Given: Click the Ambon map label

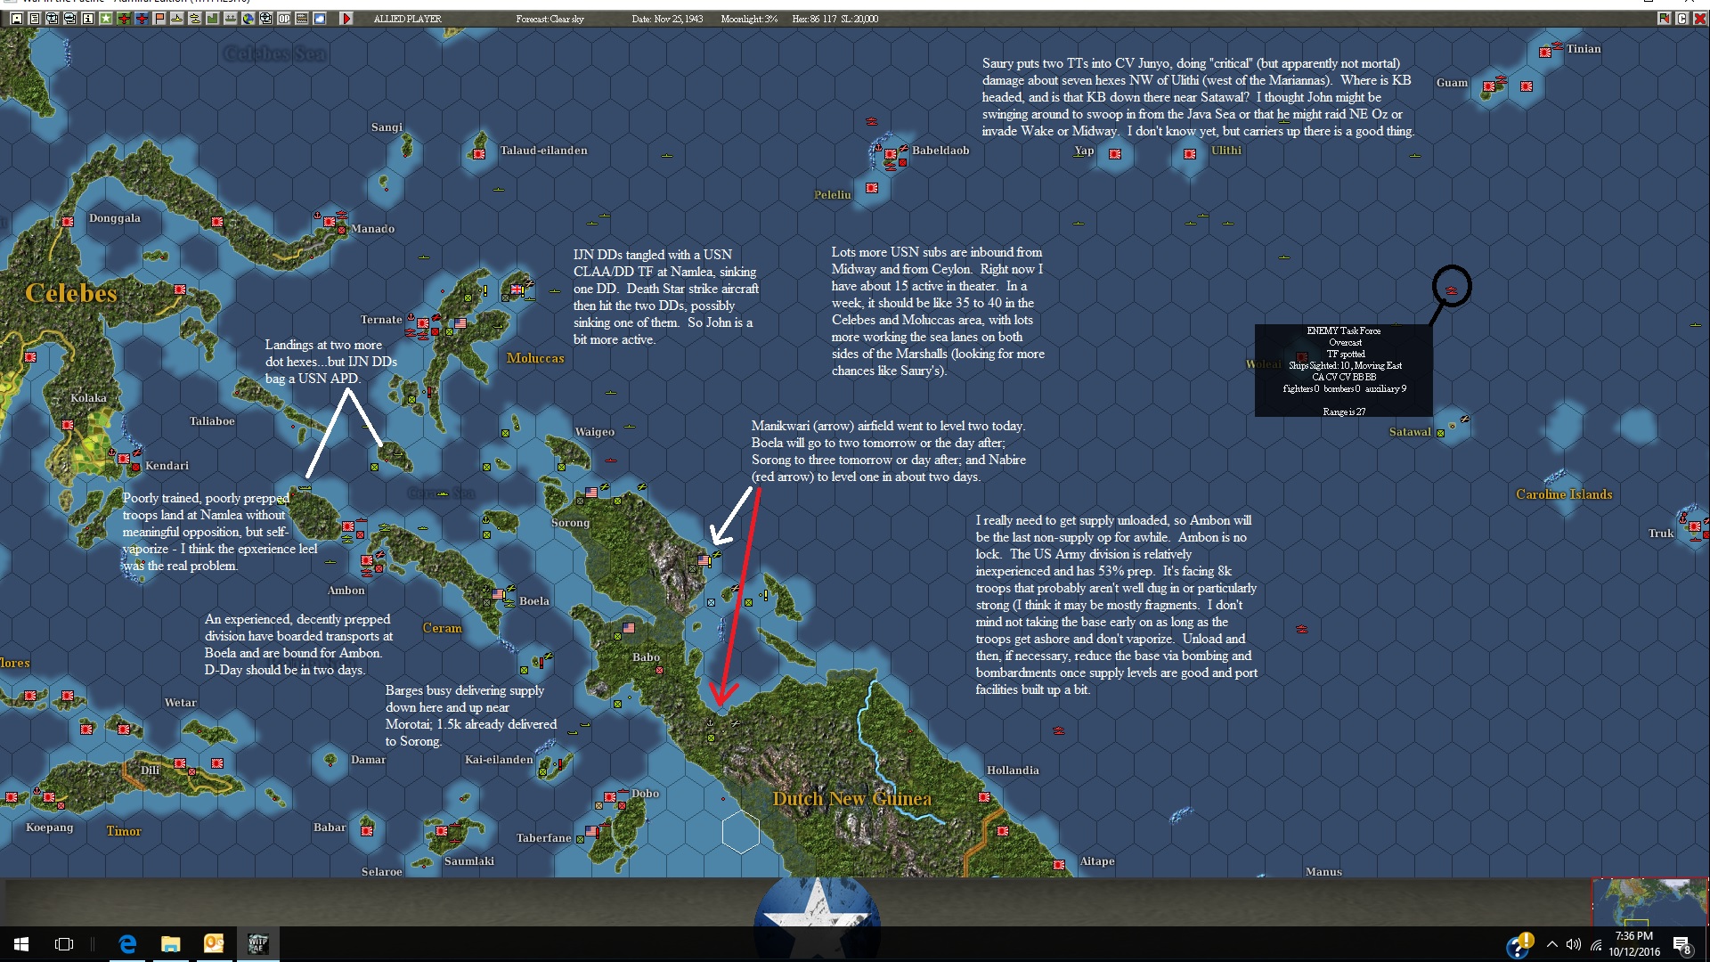Looking at the screenshot, I should 346,591.
